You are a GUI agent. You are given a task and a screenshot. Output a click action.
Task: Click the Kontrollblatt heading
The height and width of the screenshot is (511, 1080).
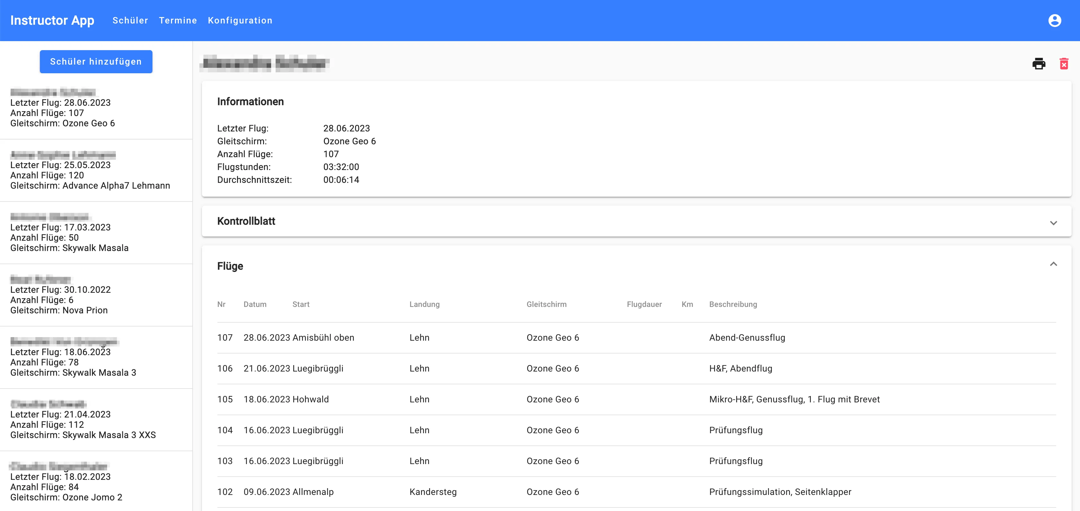click(246, 221)
